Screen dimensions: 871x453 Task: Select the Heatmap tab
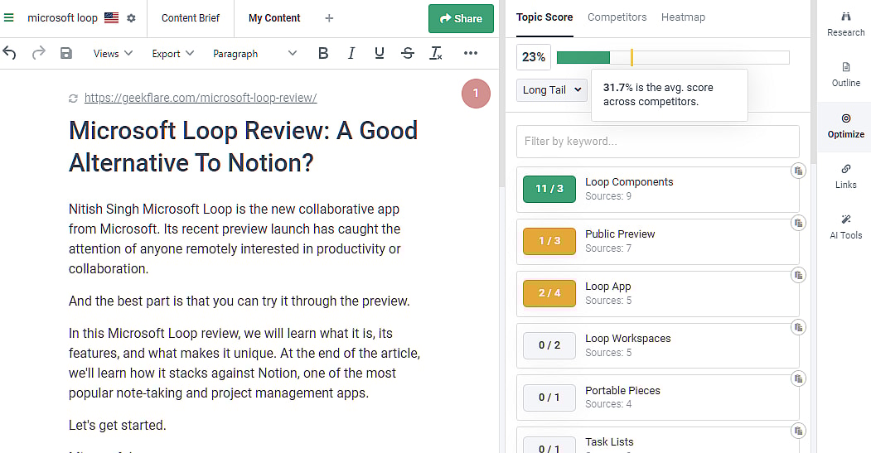(x=683, y=17)
